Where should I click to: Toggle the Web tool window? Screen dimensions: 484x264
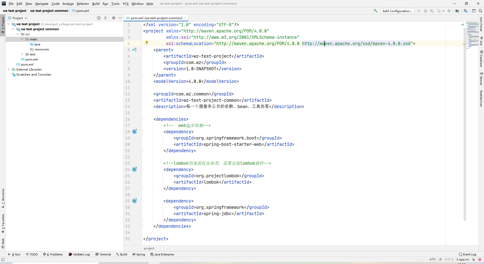click(3, 243)
